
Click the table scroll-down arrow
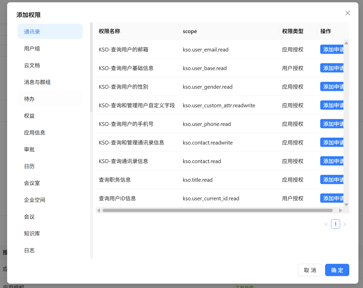coord(346,204)
